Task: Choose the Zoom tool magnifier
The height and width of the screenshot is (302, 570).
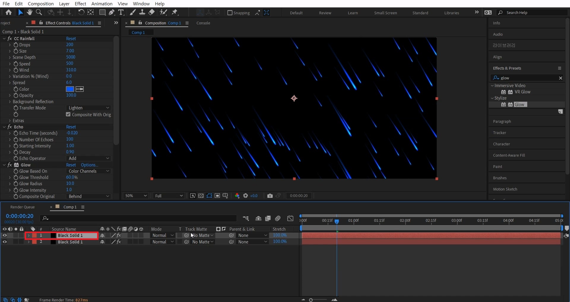Action: coord(39,12)
